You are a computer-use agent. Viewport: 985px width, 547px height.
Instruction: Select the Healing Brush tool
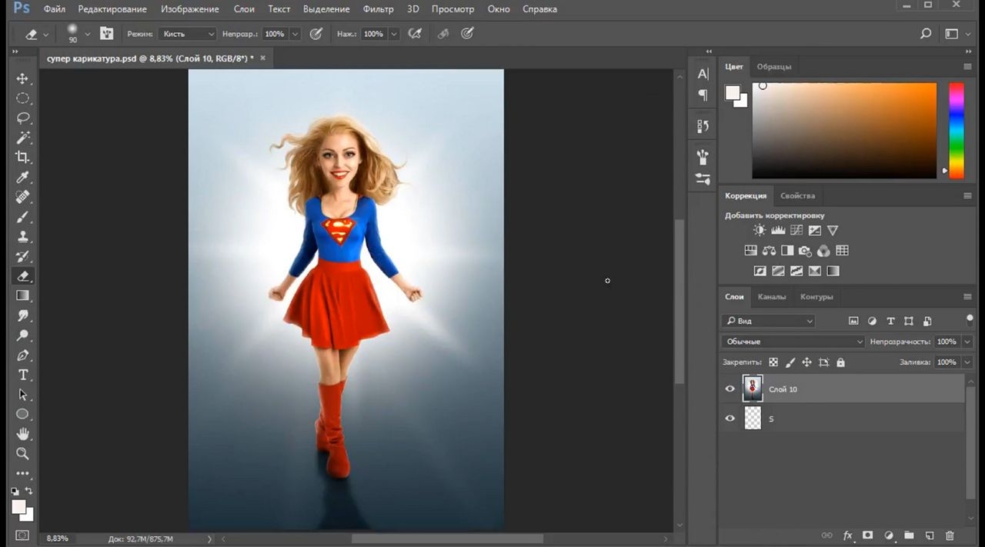point(22,197)
